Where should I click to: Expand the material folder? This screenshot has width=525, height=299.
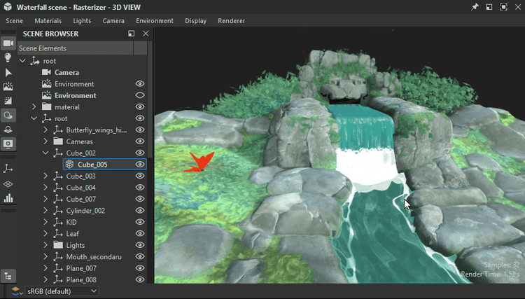coord(34,107)
